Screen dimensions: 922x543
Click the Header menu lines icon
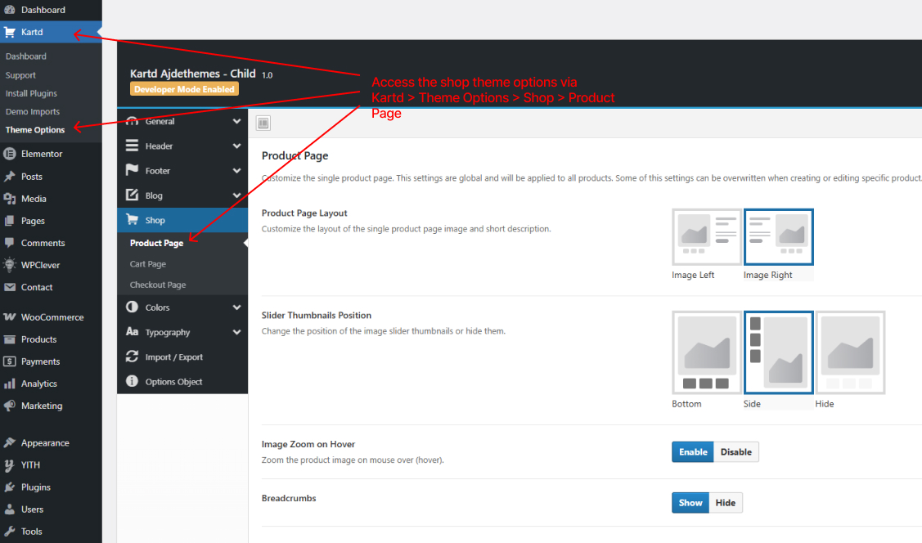[x=133, y=146]
